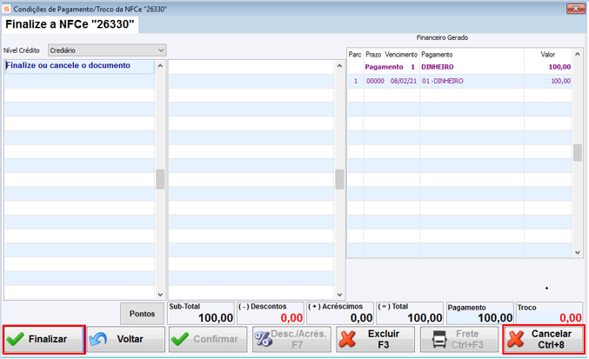Click the disabled Confirmar button
The image size is (589, 359).
pyautogui.click(x=208, y=339)
